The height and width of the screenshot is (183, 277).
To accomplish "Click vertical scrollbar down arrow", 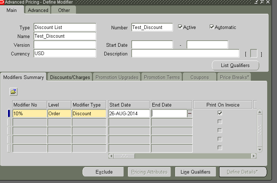I will pos(260,150).
